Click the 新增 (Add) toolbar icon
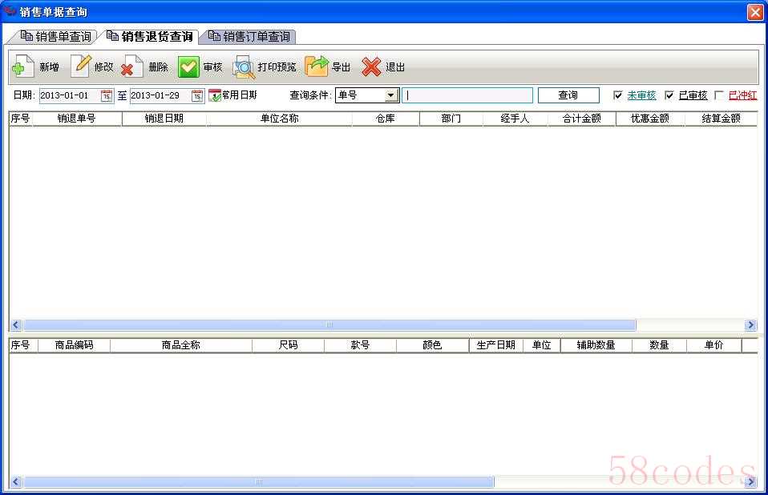This screenshot has height=495, width=768. click(x=23, y=66)
